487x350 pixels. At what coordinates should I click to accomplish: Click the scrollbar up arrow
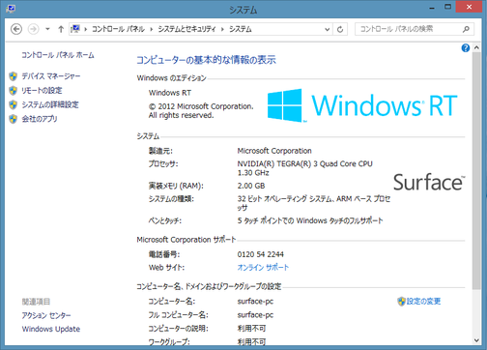tap(476, 47)
